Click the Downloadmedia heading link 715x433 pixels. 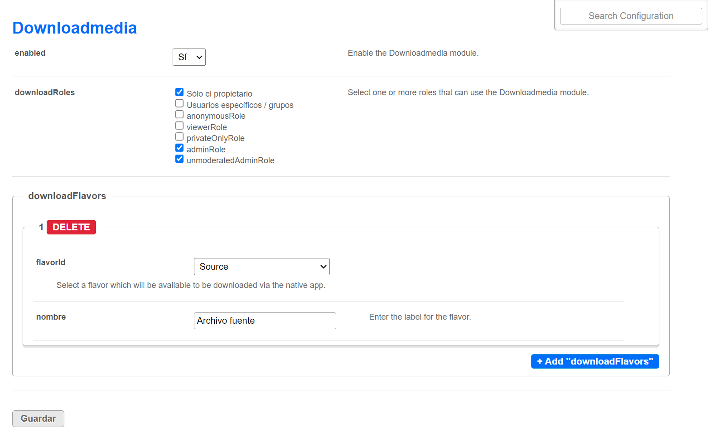tap(75, 28)
